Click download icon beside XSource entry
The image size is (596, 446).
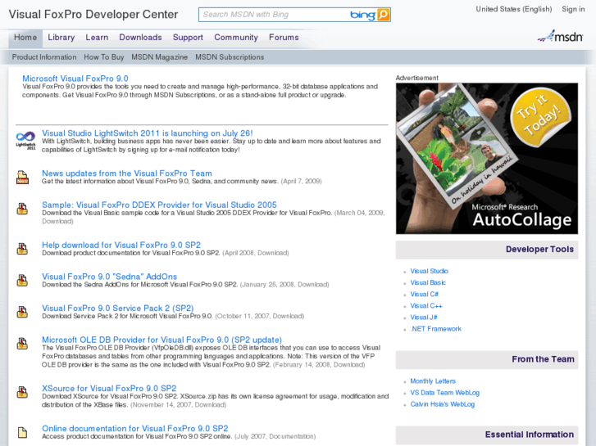tap(22, 392)
